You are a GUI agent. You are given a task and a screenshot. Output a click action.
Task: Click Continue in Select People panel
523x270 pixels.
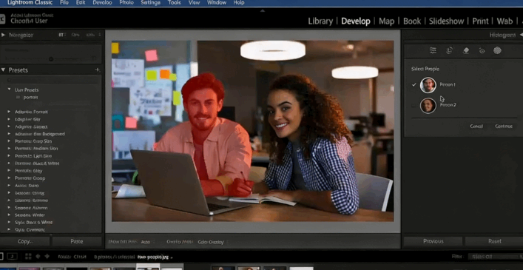click(504, 126)
